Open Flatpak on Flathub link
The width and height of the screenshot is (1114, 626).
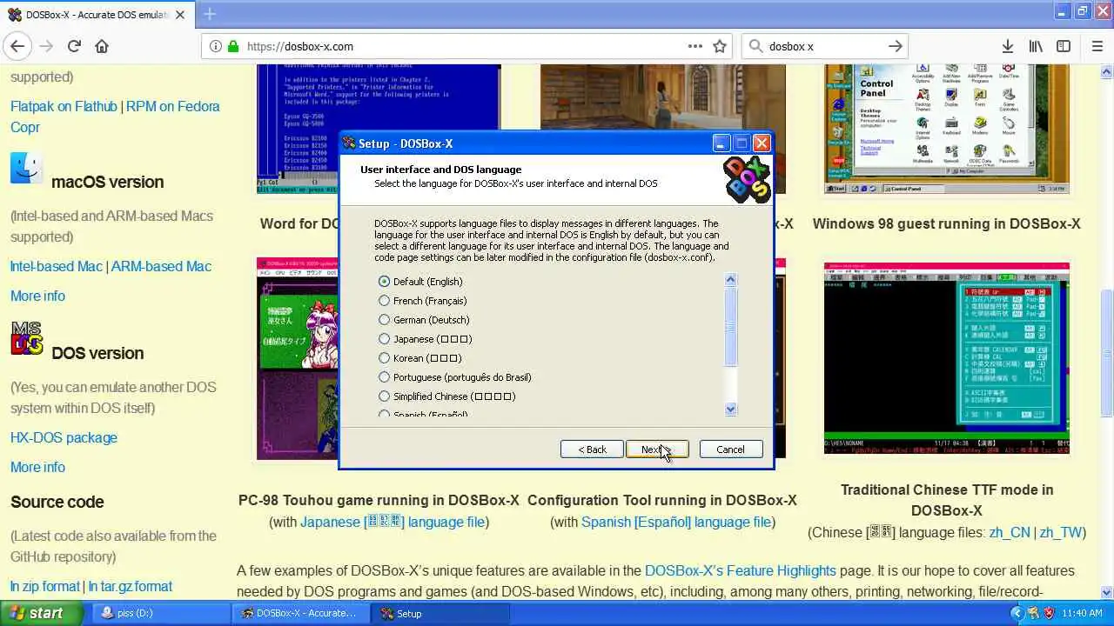click(x=64, y=106)
